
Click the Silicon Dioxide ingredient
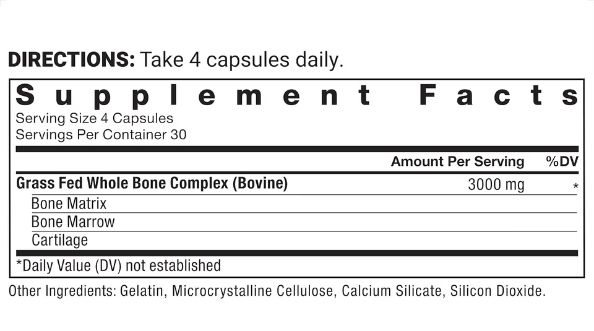tap(498, 291)
